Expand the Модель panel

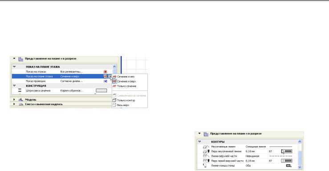click(14, 99)
